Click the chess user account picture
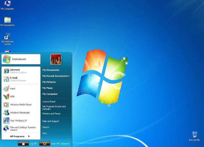204x147 pixels. pyautogui.click(x=56, y=59)
